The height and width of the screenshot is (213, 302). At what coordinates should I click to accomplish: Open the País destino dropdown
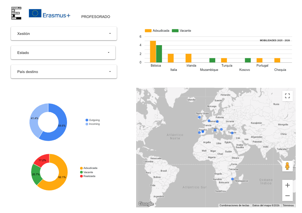64,72
